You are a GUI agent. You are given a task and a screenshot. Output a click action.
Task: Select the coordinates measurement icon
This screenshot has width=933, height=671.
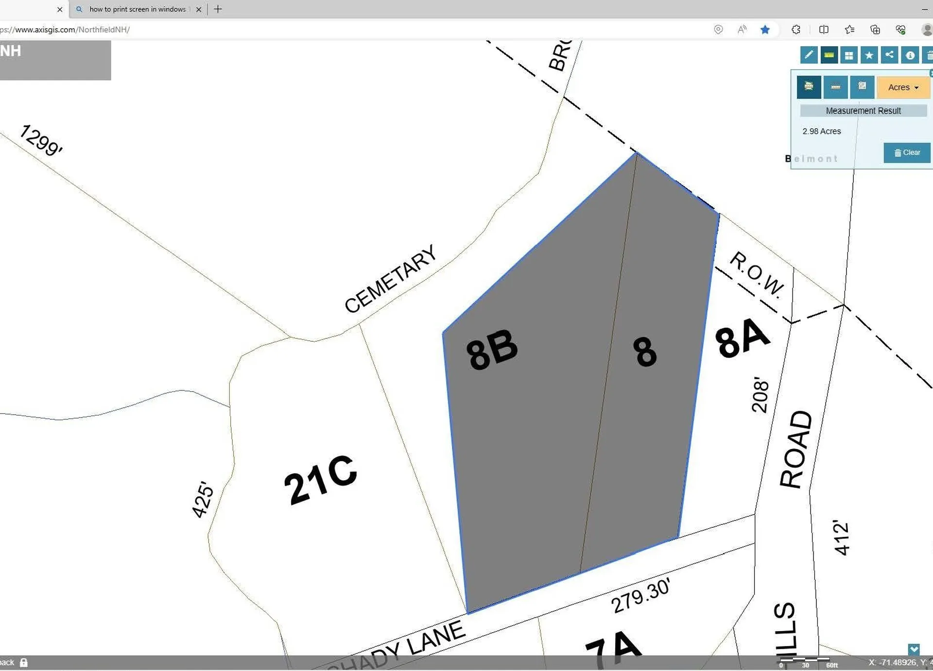pos(863,86)
